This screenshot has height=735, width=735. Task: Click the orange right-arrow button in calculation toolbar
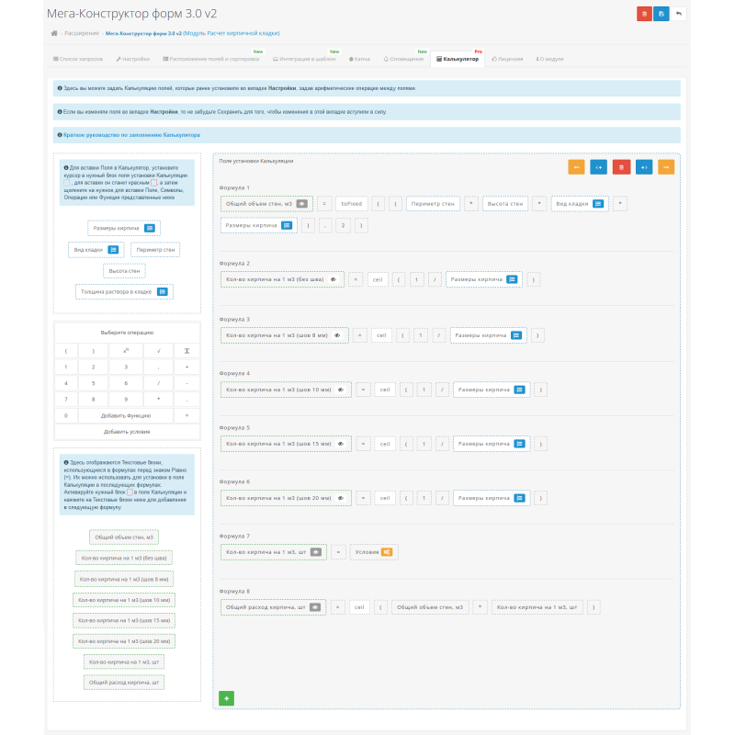pos(666,167)
